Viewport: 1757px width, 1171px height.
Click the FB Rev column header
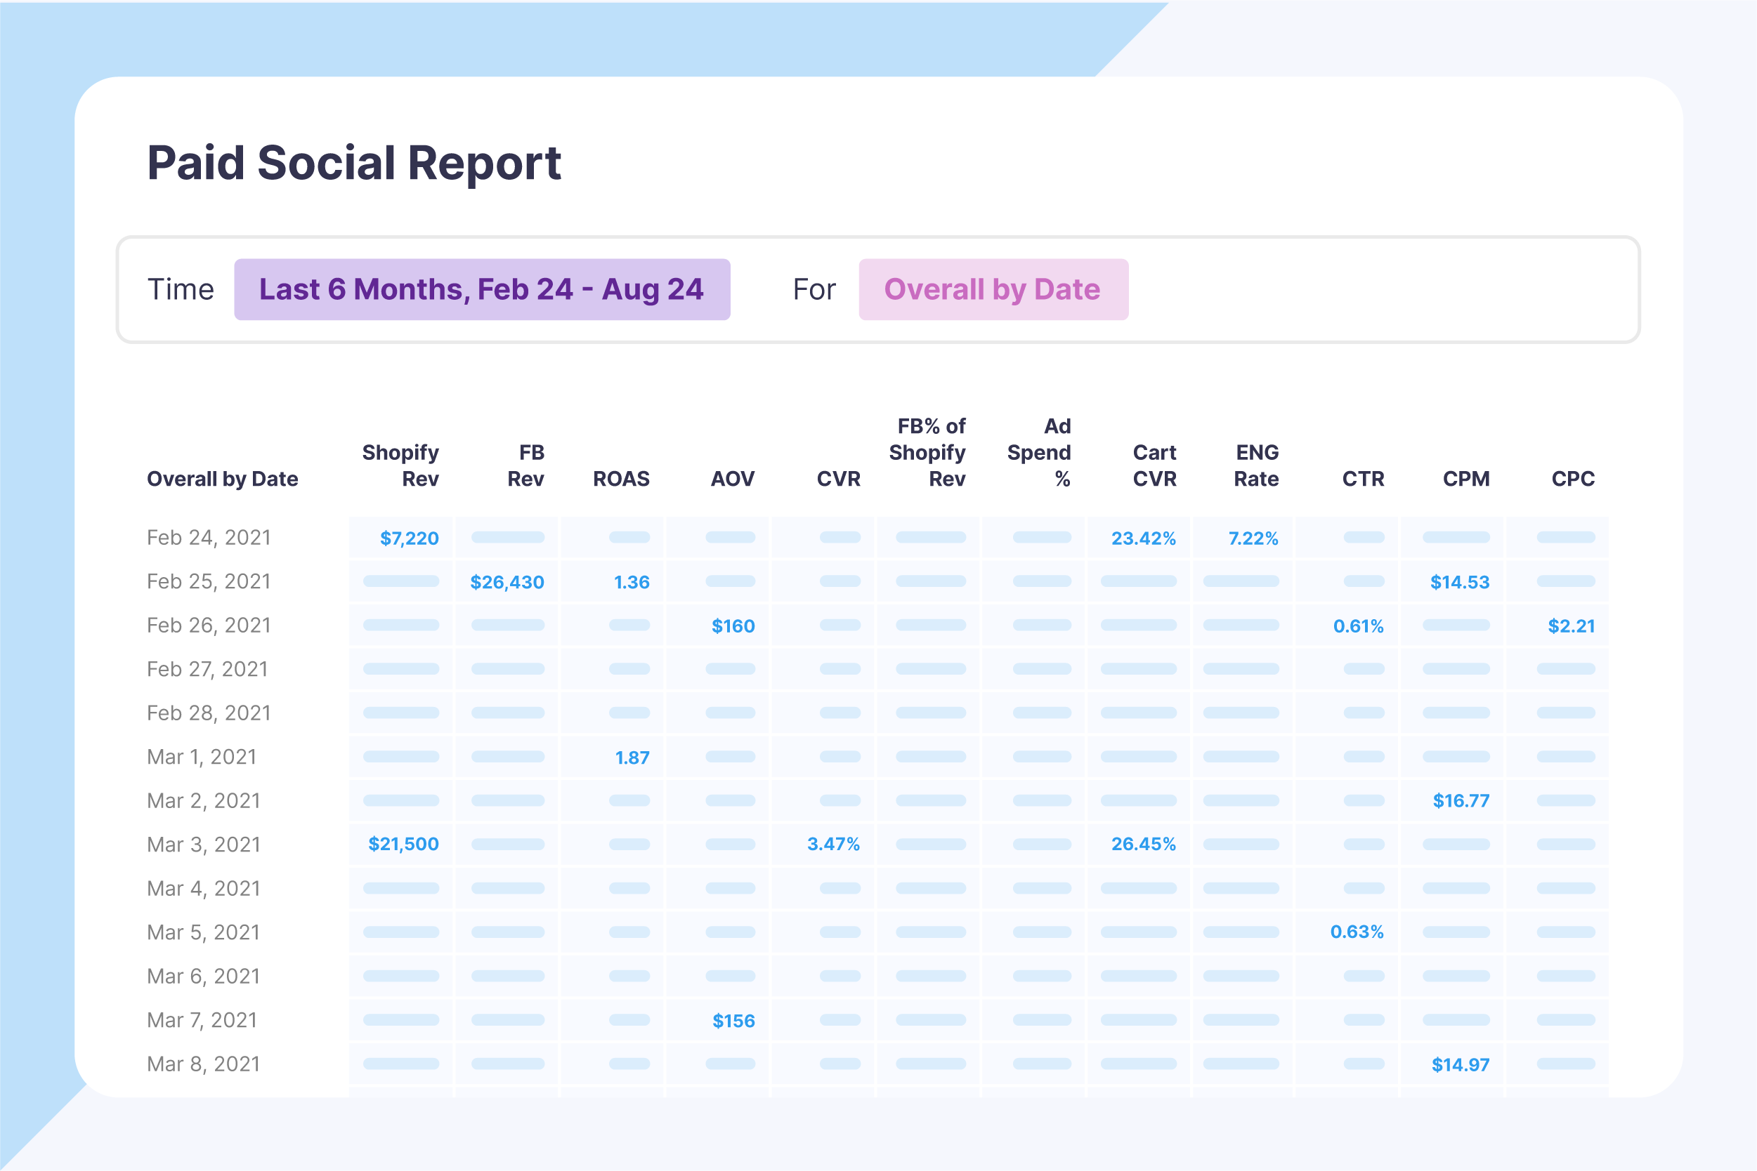[525, 465]
